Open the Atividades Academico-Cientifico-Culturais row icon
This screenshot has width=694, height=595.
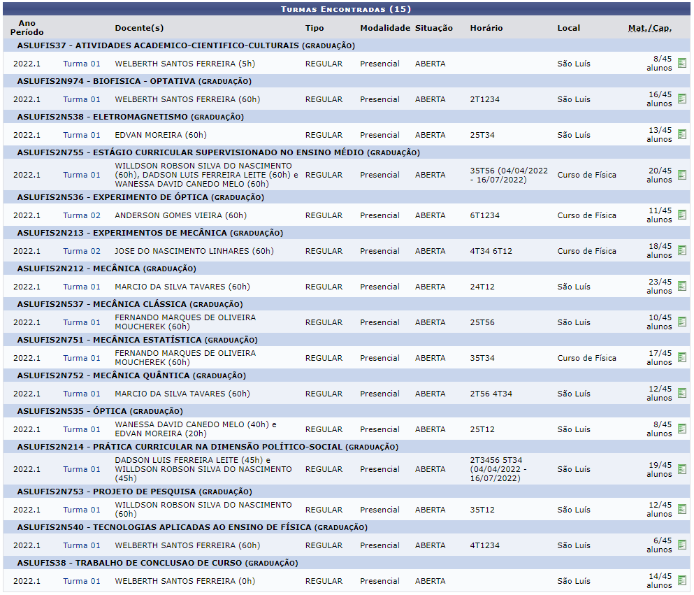click(x=682, y=64)
